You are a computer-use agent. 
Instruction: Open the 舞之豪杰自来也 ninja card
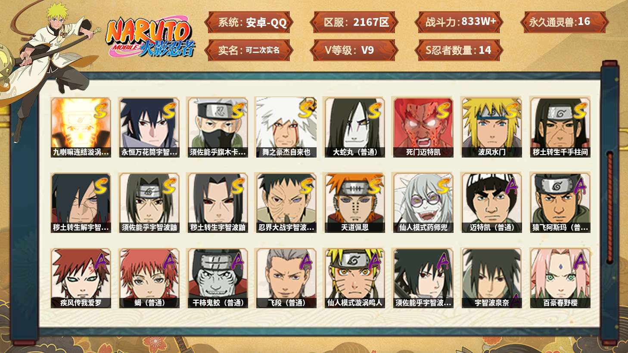coord(286,127)
